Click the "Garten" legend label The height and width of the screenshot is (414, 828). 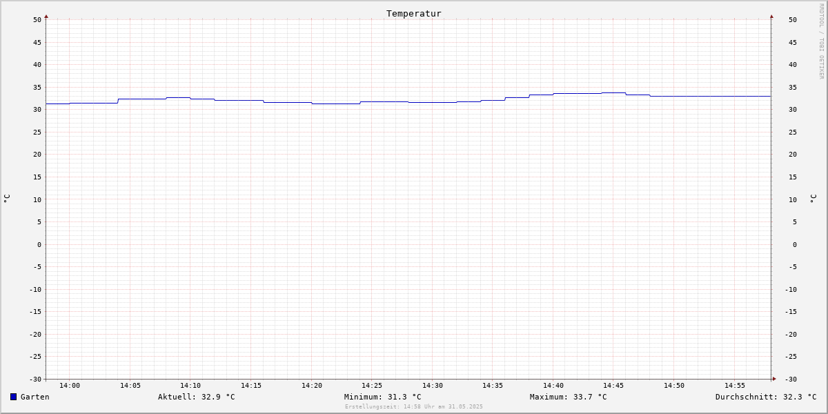34,397
